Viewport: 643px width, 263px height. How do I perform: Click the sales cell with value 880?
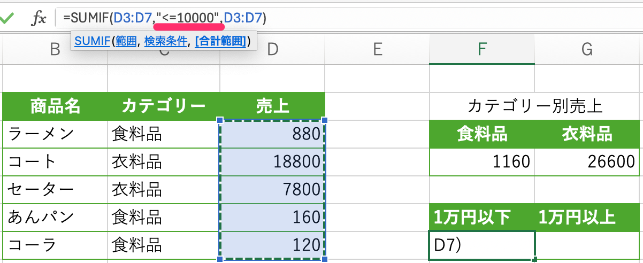(272, 134)
